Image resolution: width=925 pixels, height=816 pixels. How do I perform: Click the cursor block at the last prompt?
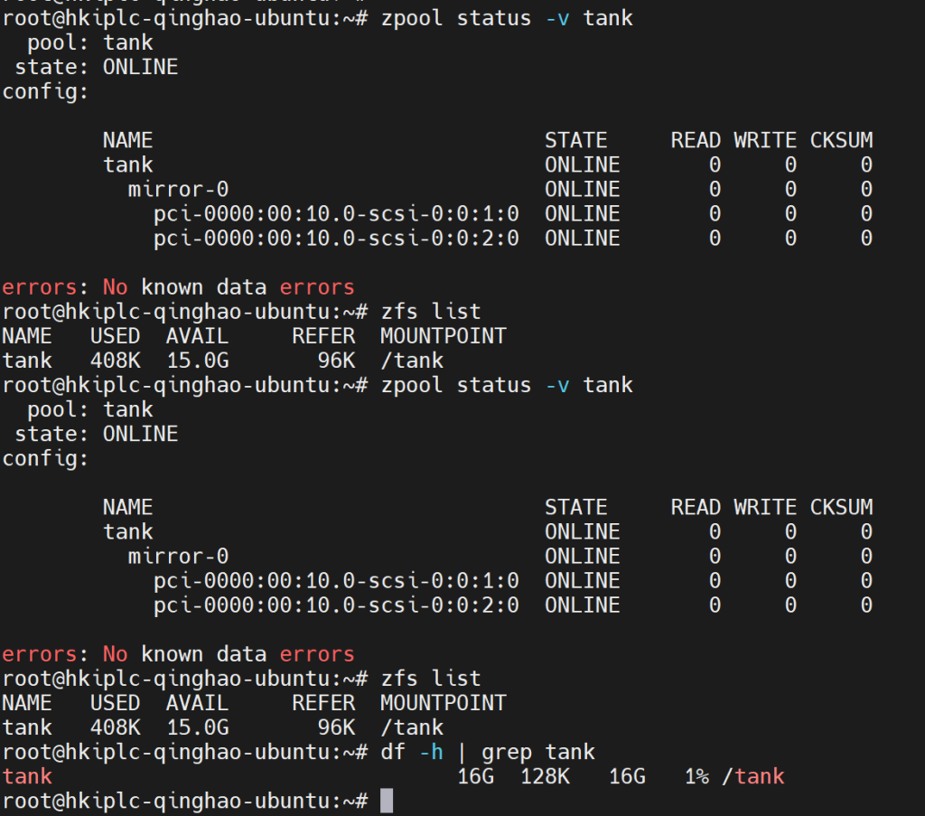[x=387, y=801]
